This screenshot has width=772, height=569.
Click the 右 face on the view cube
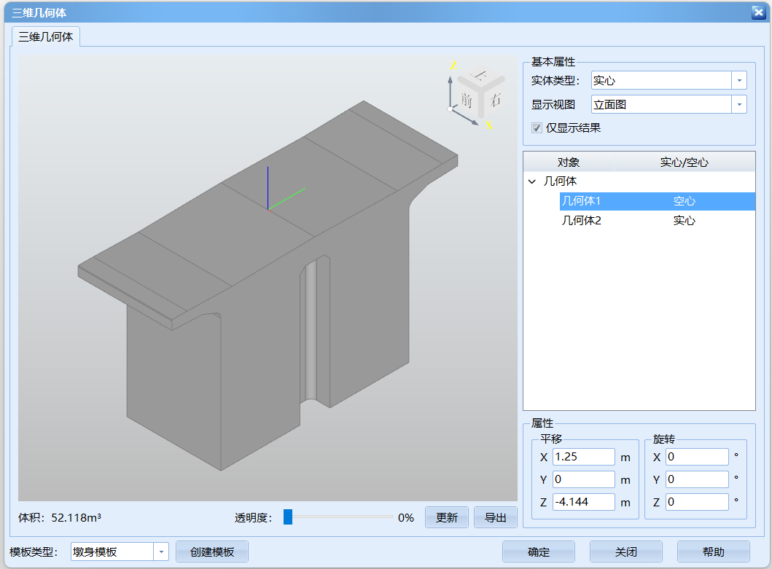pyautogui.click(x=496, y=99)
